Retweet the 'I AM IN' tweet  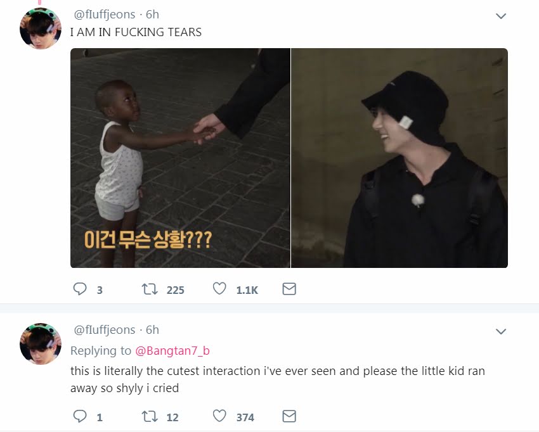150,289
